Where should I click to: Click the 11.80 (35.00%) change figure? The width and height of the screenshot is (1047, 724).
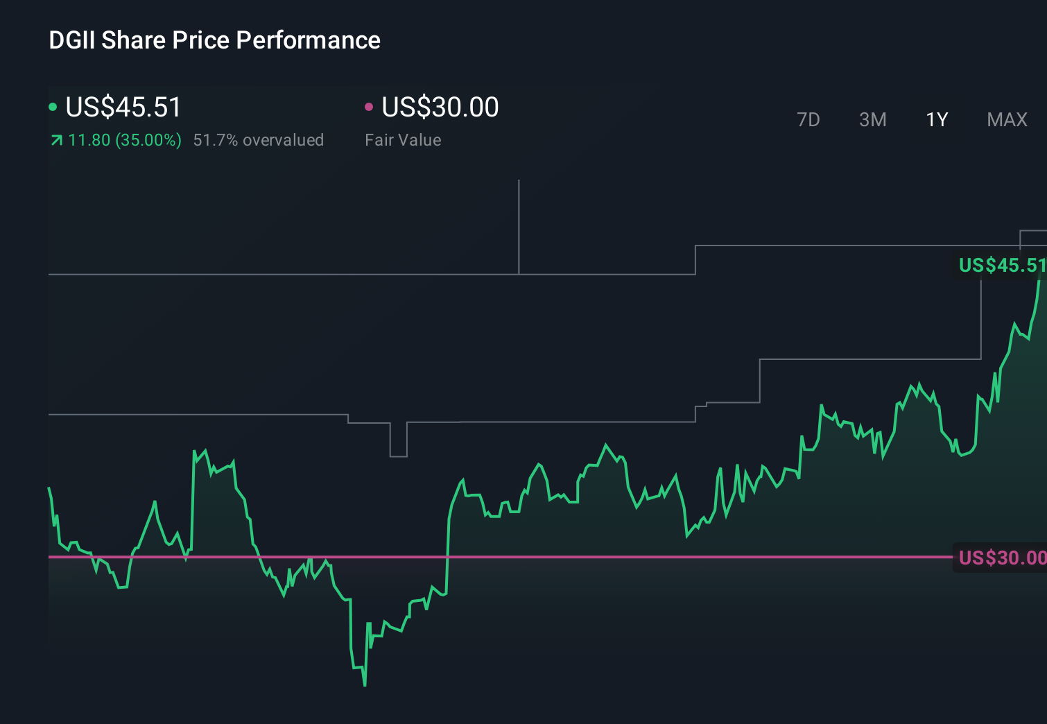[123, 139]
